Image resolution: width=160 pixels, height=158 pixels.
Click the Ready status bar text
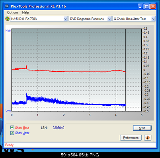[x=10, y=145]
